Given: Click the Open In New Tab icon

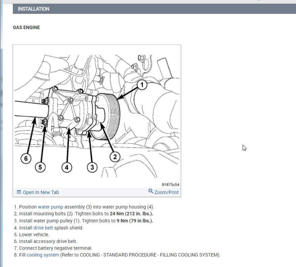Looking at the screenshot, I should pos(19,192).
